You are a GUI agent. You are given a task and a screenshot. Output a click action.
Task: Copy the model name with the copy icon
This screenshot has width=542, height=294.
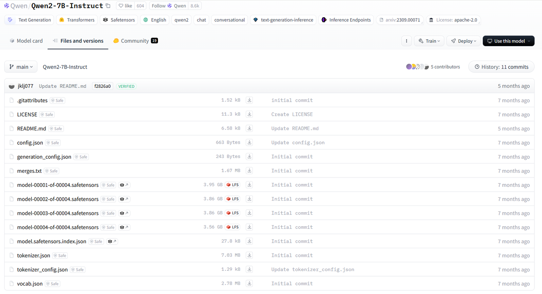[108, 6]
